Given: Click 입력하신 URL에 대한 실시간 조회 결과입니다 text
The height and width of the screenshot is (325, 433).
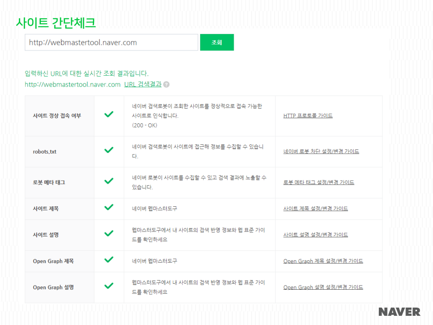Looking at the screenshot, I should 86,74.
